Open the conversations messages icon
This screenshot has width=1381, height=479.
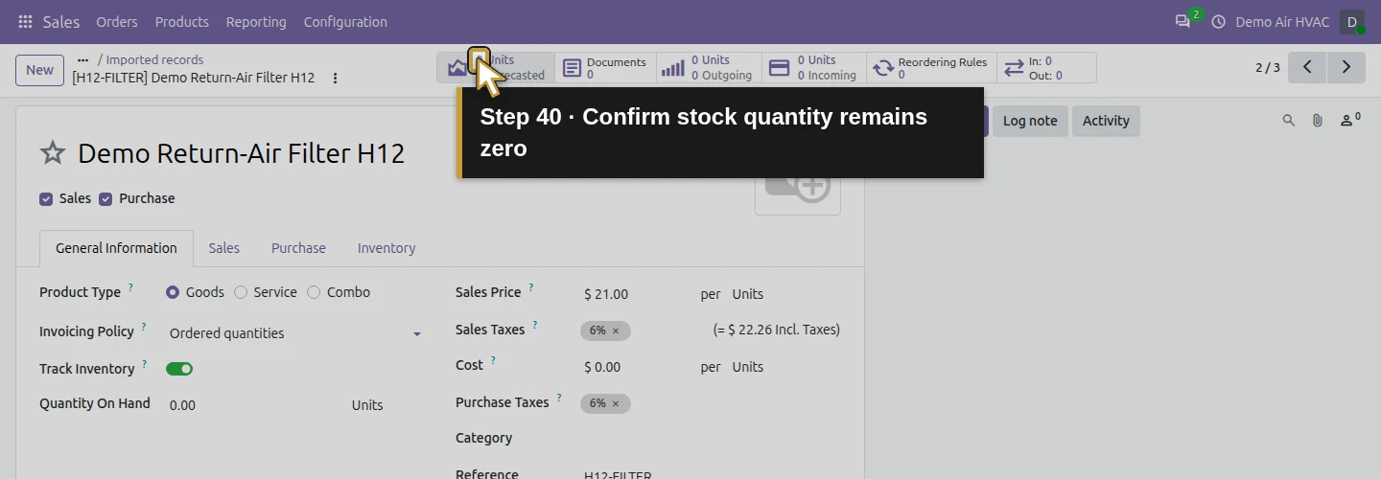pyautogui.click(x=1182, y=21)
